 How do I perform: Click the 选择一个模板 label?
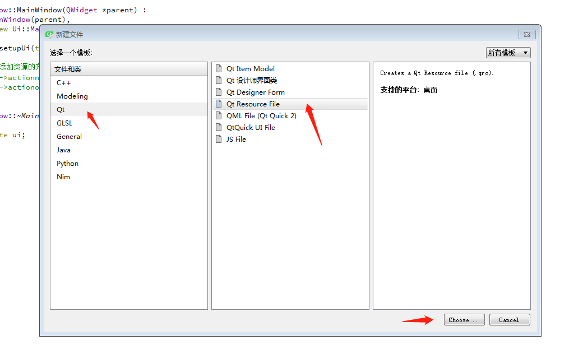pos(71,53)
